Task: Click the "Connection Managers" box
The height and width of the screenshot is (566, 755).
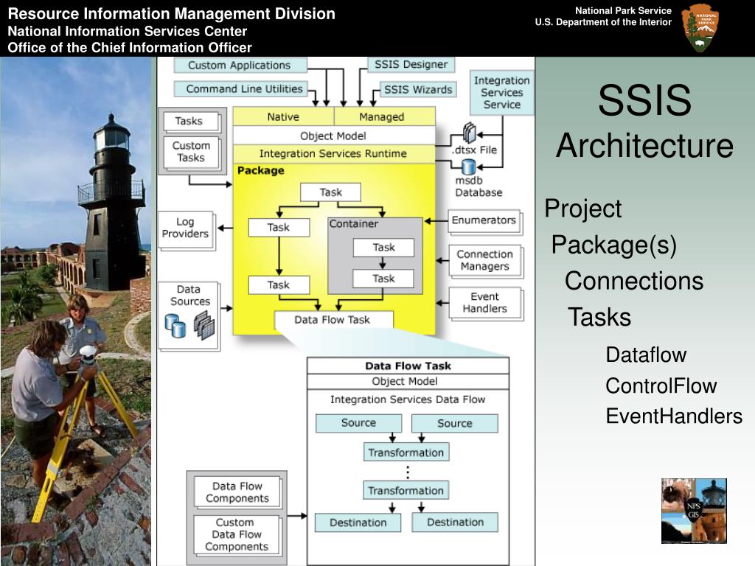Action: pyautogui.click(x=485, y=260)
